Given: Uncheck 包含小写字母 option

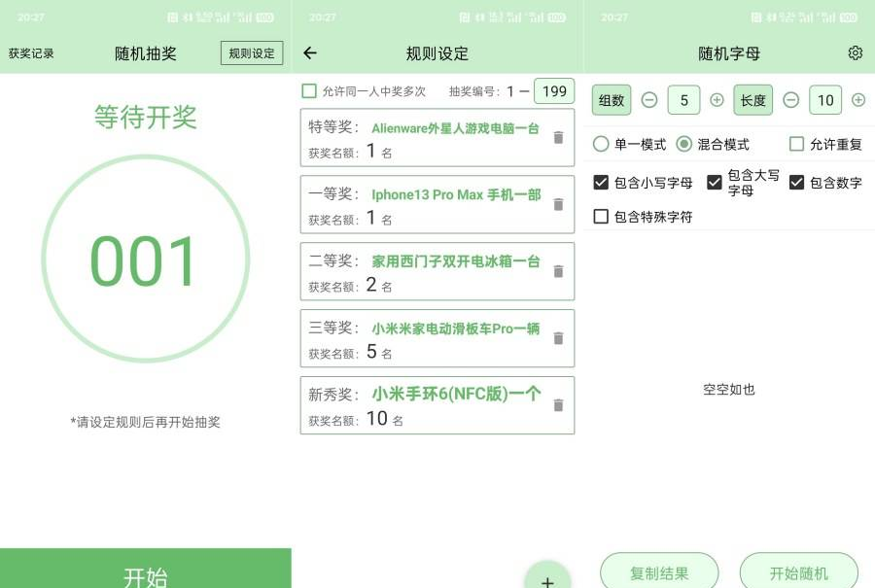Looking at the screenshot, I should (601, 182).
